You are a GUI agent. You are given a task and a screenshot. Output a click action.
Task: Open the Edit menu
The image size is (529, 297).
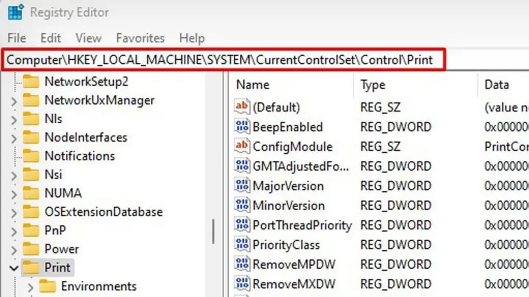pos(51,38)
